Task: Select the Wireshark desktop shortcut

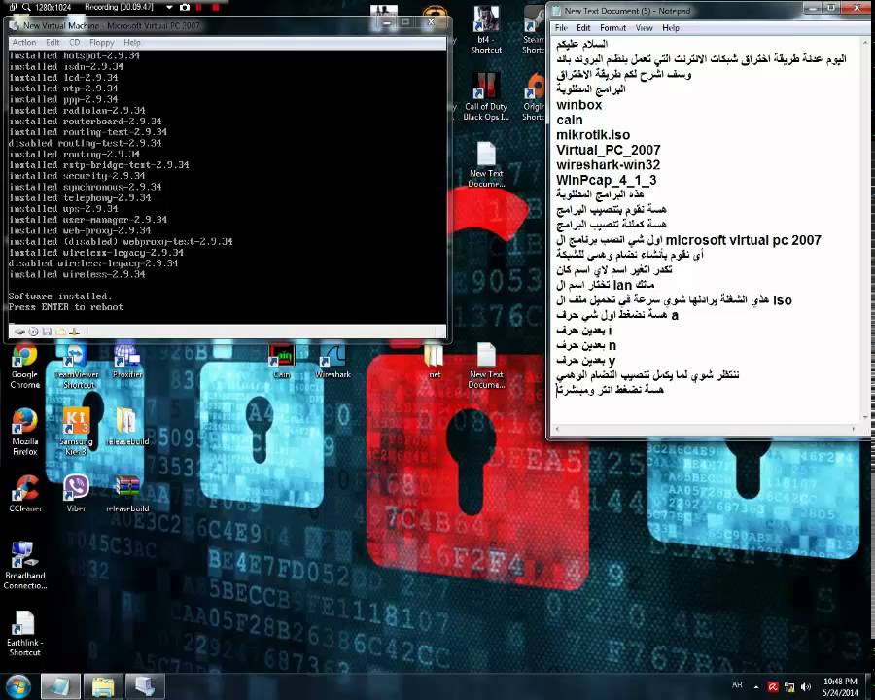Action: pyautogui.click(x=333, y=361)
